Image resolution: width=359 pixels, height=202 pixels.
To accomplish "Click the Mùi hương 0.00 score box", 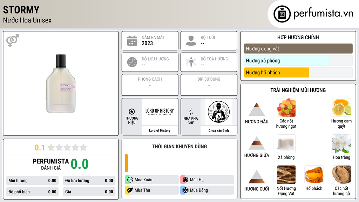I will (32, 181).
